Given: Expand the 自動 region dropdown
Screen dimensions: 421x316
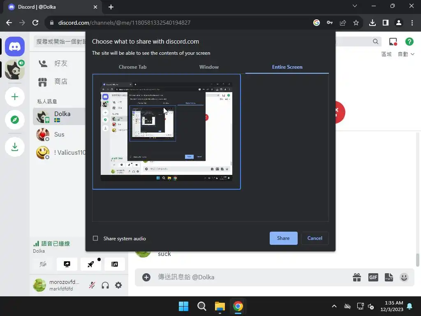Looking at the screenshot, I should 406,54.
